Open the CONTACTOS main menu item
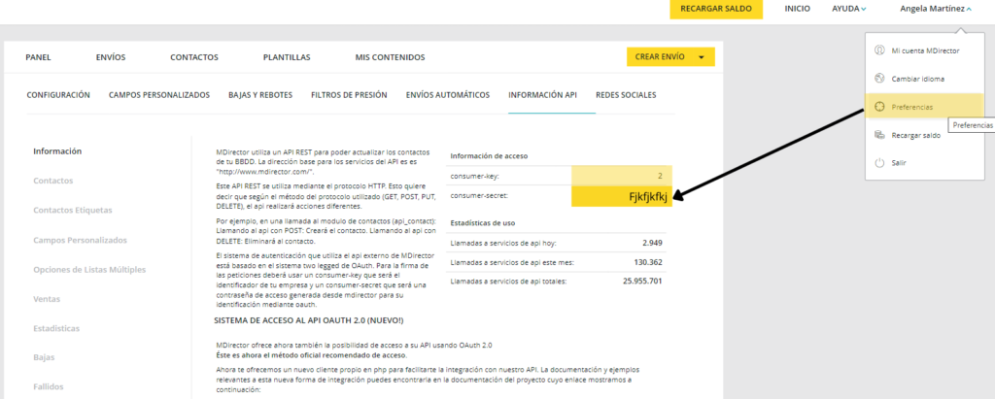The height and width of the screenshot is (399, 995). pyautogui.click(x=194, y=57)
